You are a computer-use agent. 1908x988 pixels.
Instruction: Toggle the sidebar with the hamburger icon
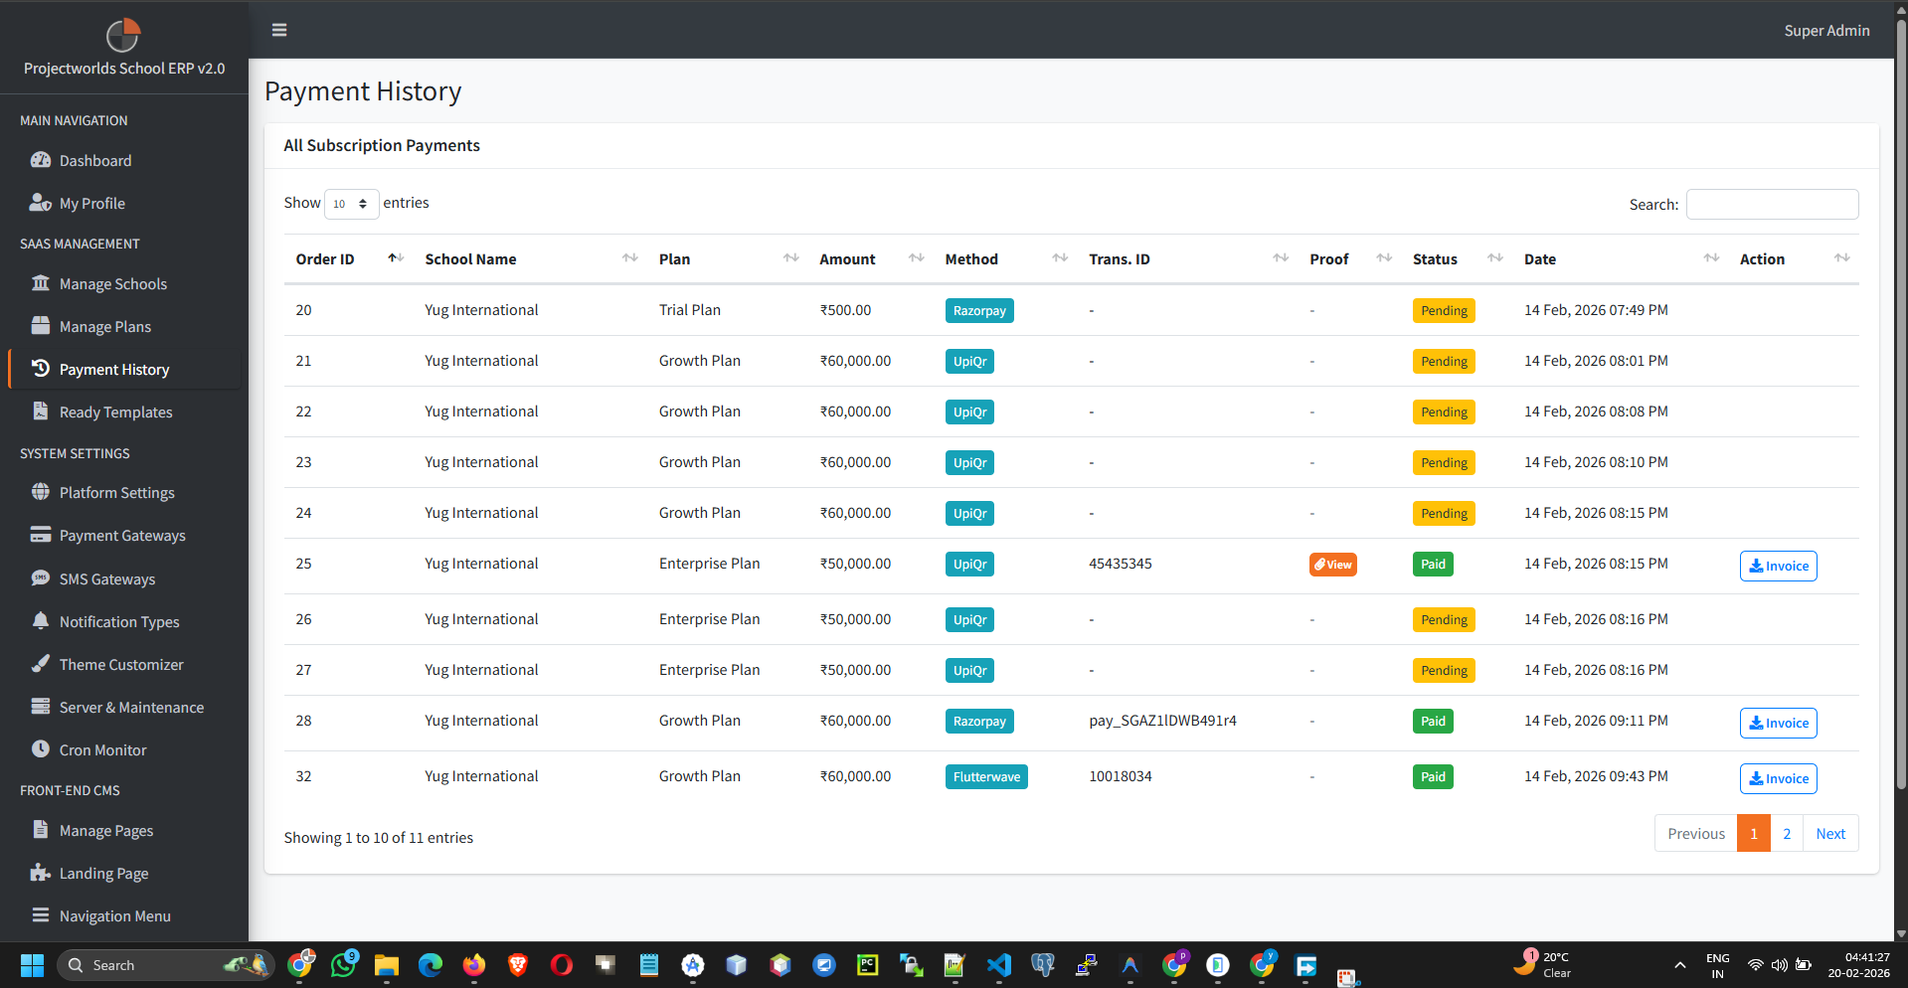pyautogui.click(x=278, y=30)
